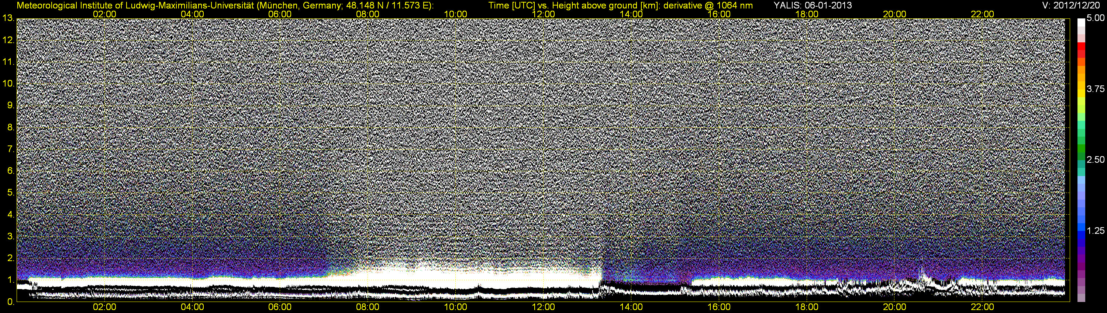Image resolution: width=1107 pixels, height=313 pixels.
Task: Click the 06:00 label on the top time axis
Action: pyautogui.click(x=280, y=14)
